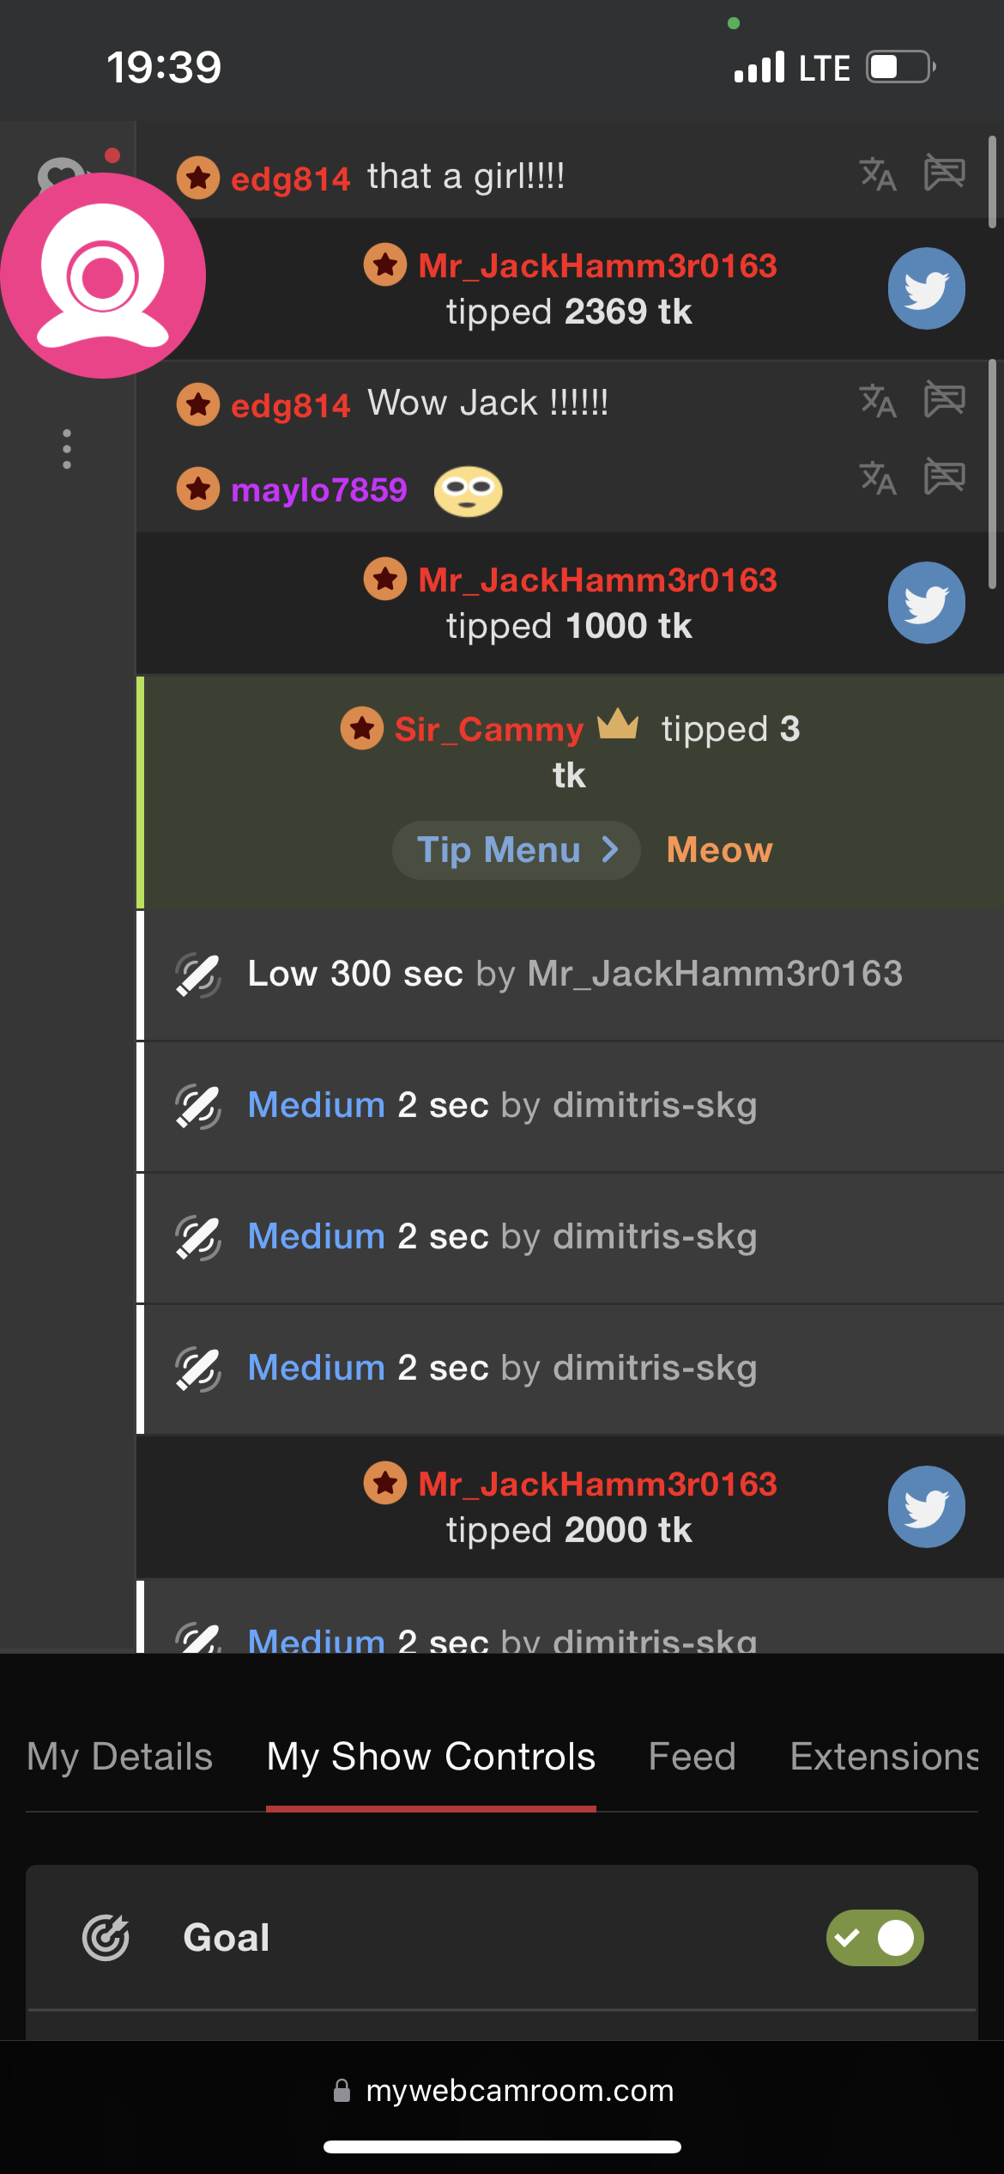Image resolution: width=1004 pixels, height=2174 pixels.
Task: Select the Low 300 sec vibration entry
Action: tap(573, 974)
